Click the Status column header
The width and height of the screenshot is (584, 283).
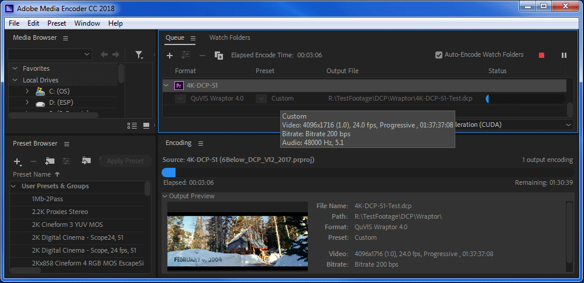[x=497, y=71]
